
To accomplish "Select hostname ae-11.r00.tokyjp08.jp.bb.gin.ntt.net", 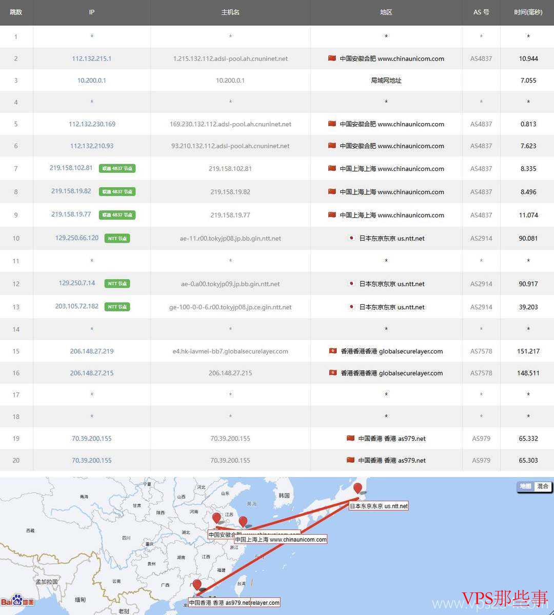I will pyautogui.click(x=230, y=238).
